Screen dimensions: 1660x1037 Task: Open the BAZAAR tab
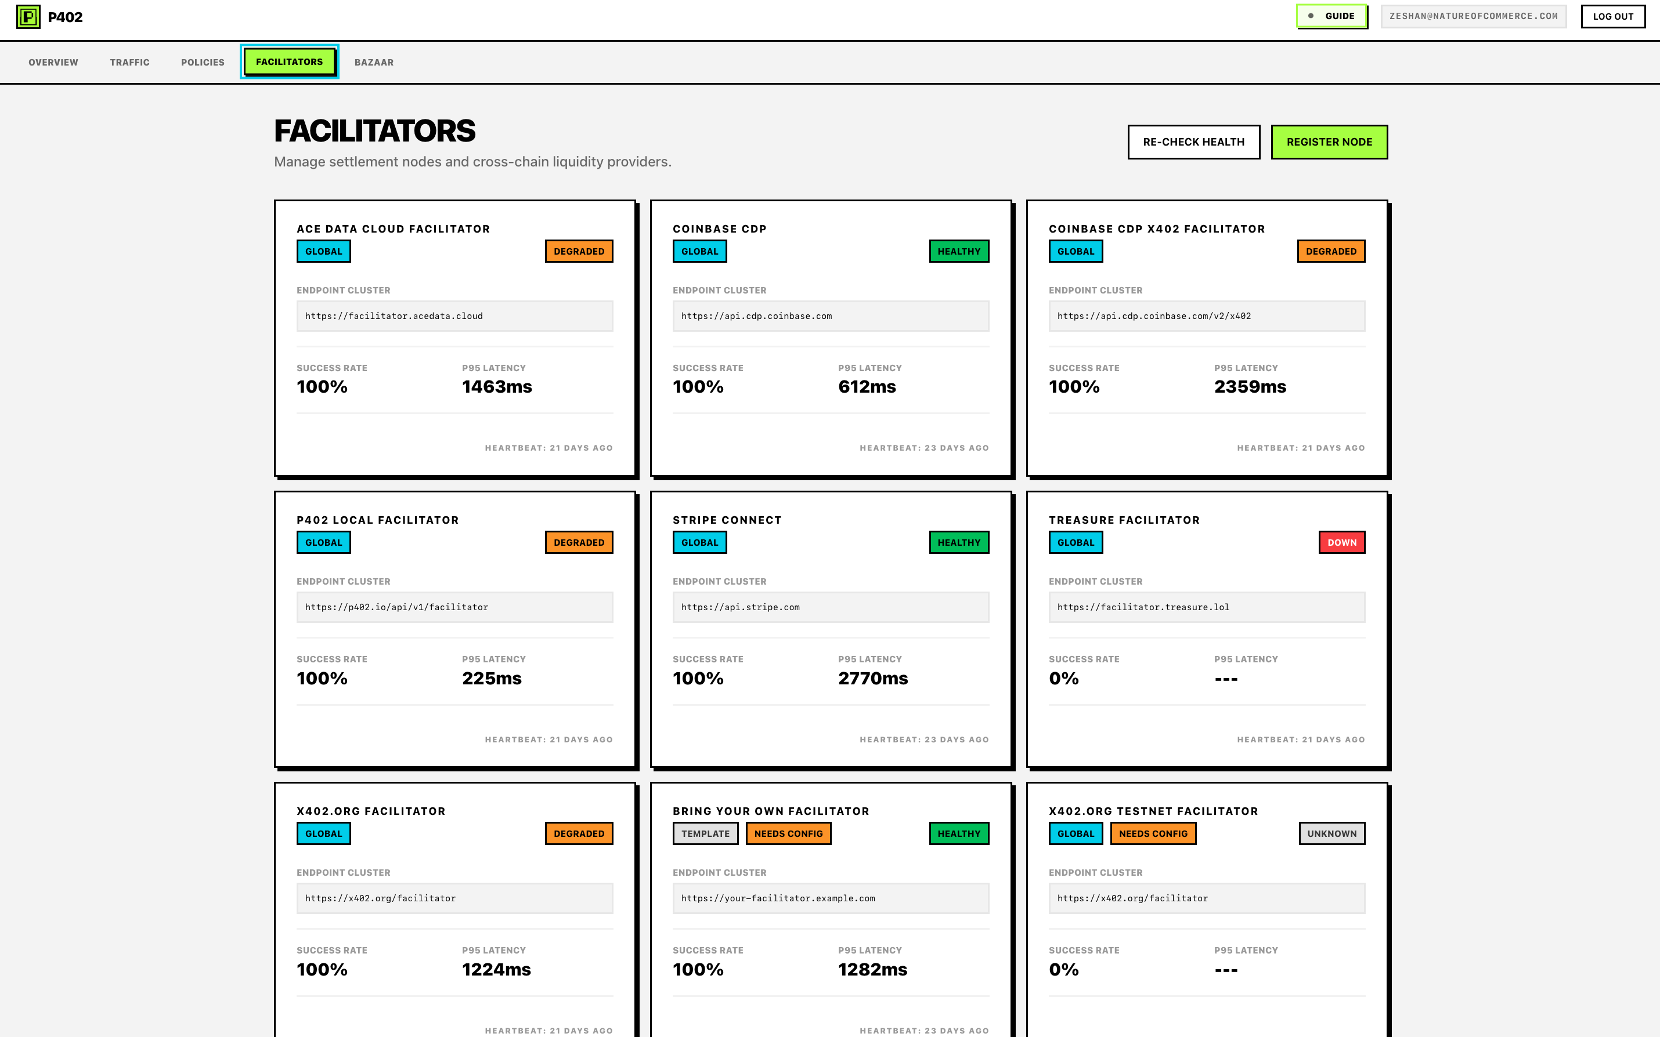point(375,61)
